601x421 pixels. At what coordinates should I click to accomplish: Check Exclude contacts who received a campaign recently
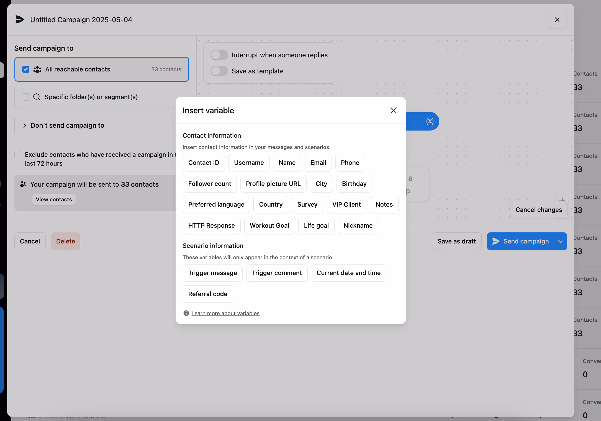(18, 155)
